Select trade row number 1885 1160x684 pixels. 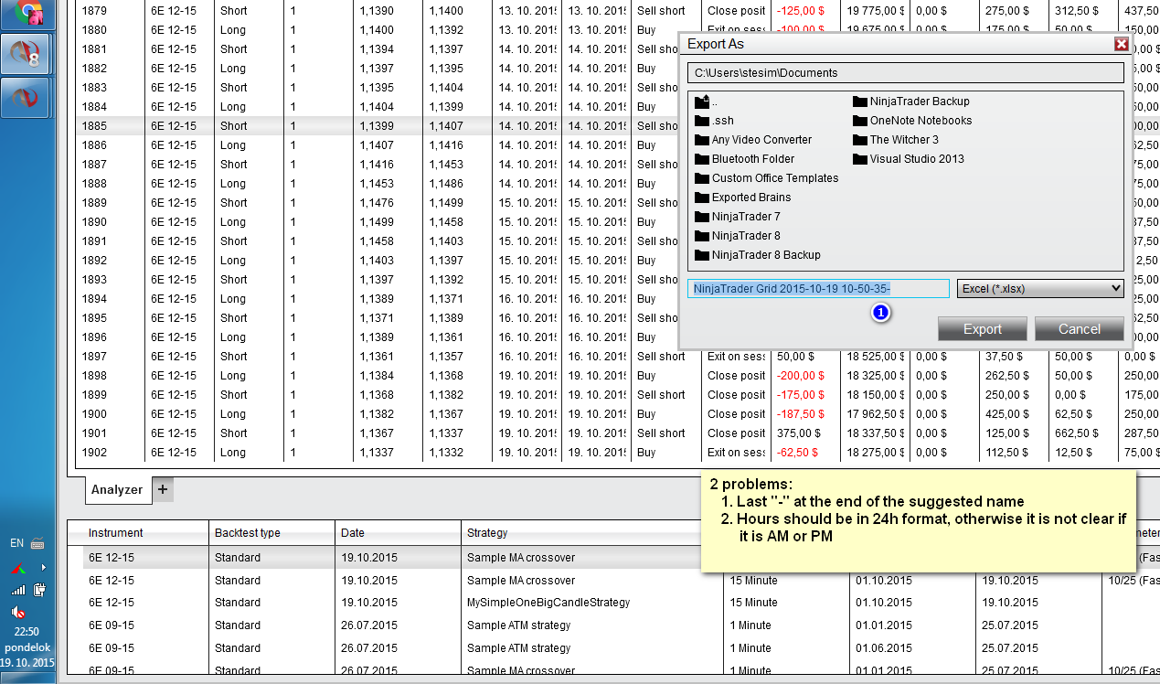(617, 126)
